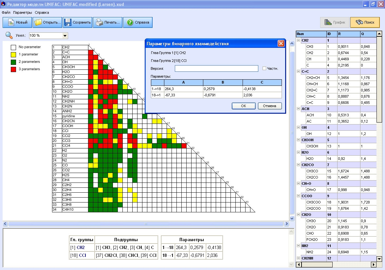The image size is (385, 270).
Task: Collapse the OH main group
Action: point(299,127)
